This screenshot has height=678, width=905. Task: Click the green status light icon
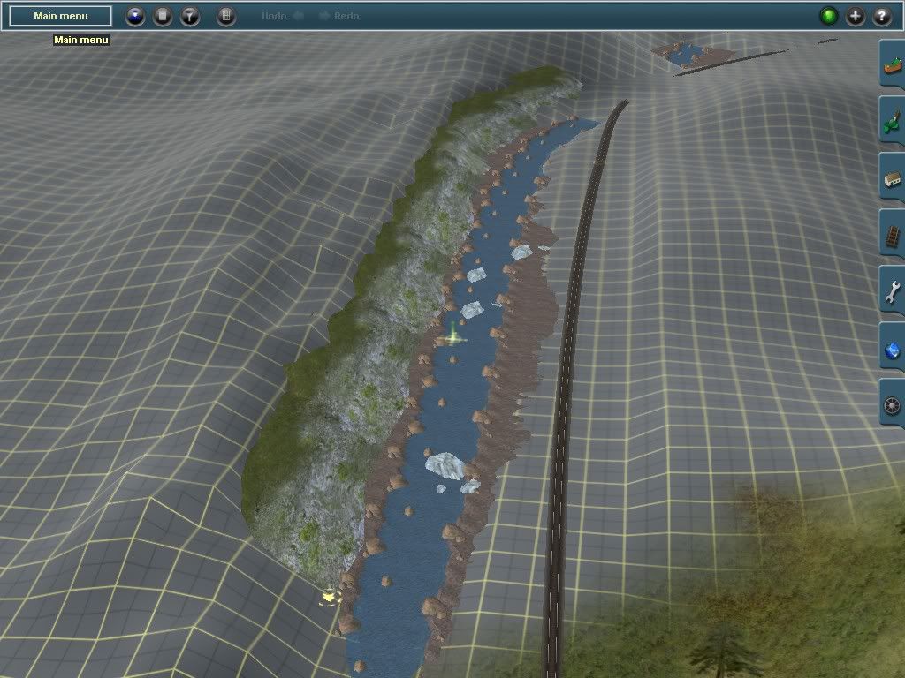pos(829,16)
